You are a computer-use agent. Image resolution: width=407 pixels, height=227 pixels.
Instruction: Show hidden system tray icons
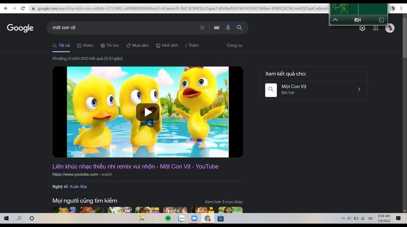(x=343, y=218)
